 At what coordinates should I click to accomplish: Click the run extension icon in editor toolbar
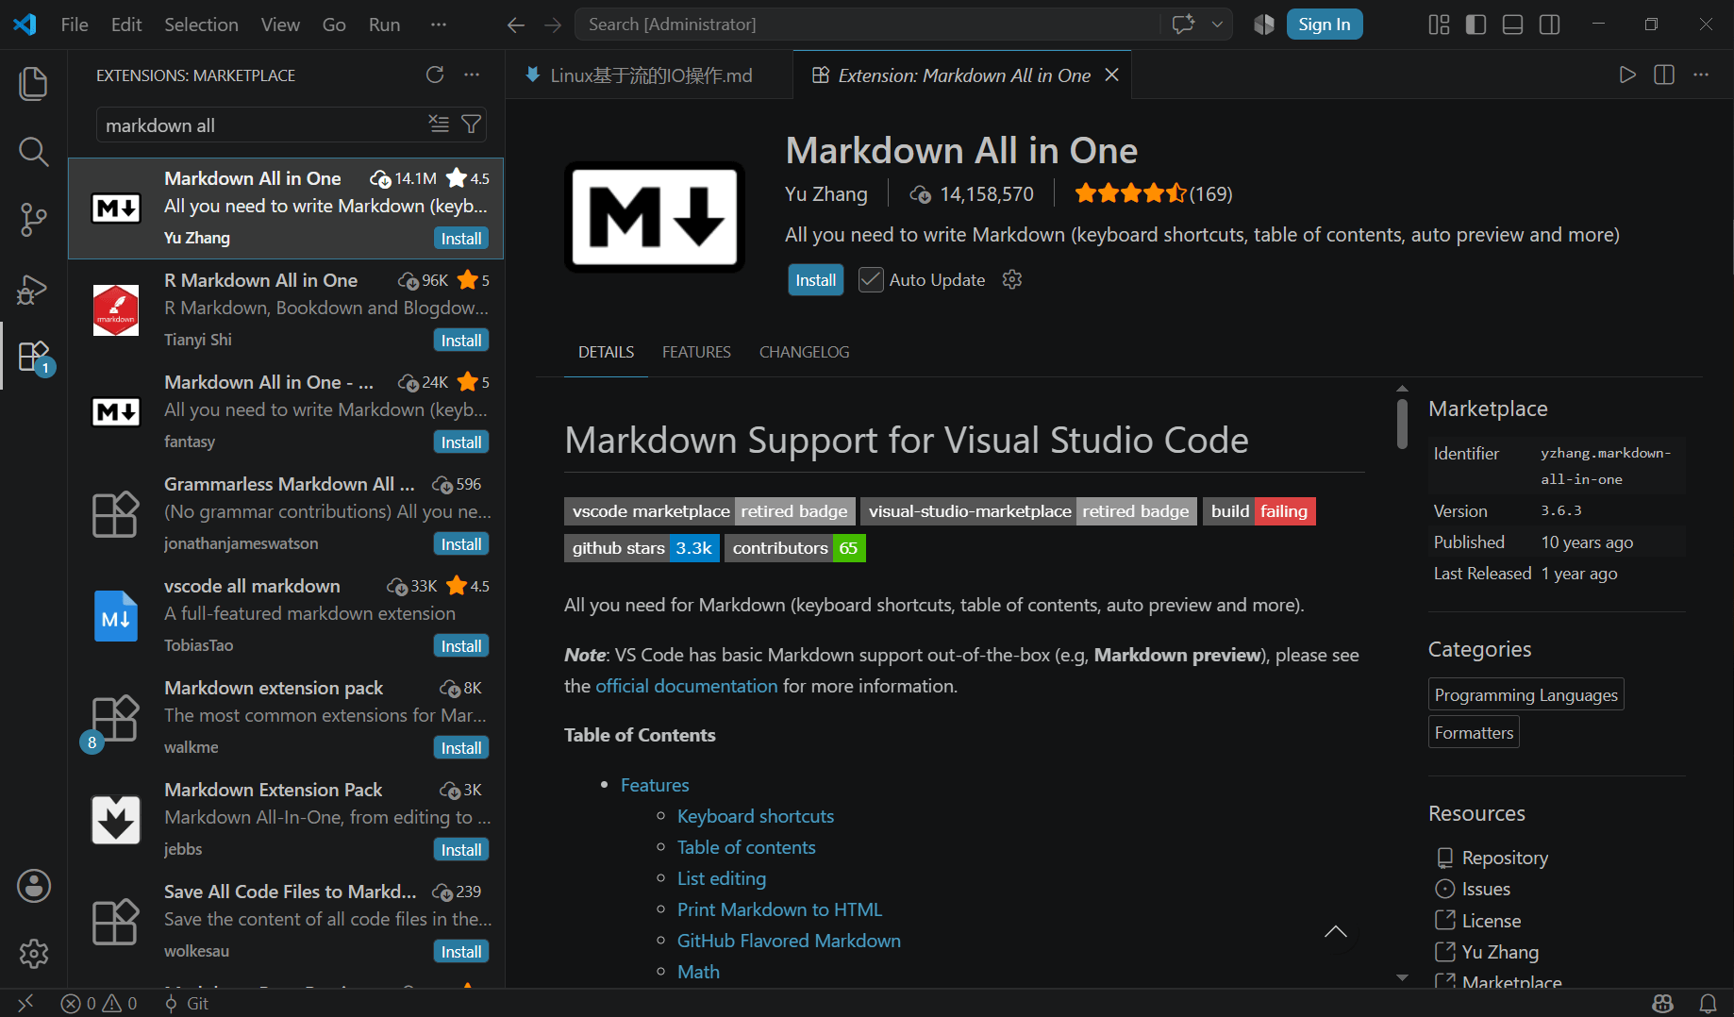1627,75
